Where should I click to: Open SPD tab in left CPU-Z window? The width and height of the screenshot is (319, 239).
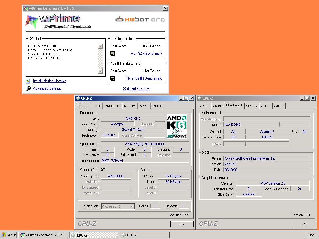pos(144,106)
